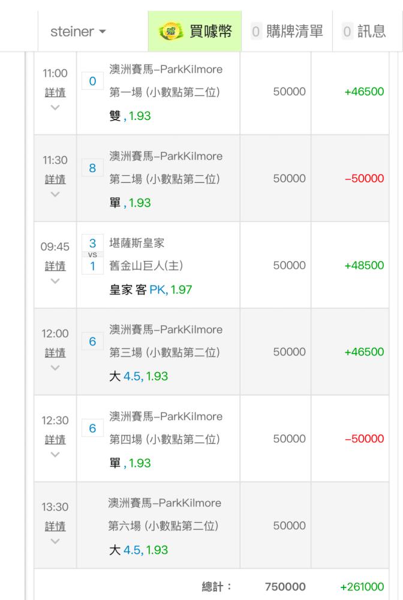This screenshot has height=600, width=403.
Task: Open the steiner user dropdown
Action: [x=78, y=32]
